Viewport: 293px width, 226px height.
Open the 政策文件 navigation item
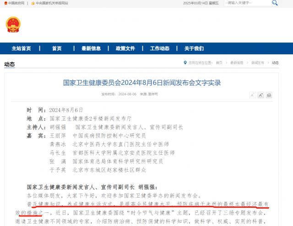coord(125,48)
